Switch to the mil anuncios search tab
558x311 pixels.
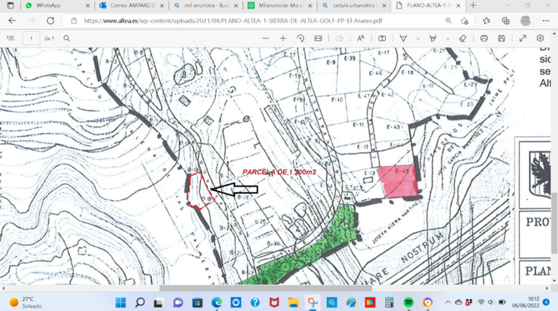point(206,6)
